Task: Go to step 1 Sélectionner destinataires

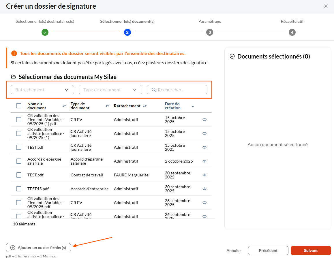Action: [45, 32]
